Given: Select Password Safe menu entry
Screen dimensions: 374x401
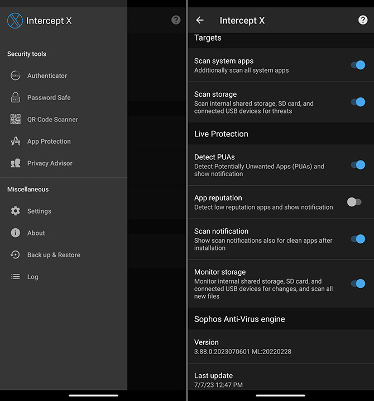Looking at the screenshot, I should [64, 97].
